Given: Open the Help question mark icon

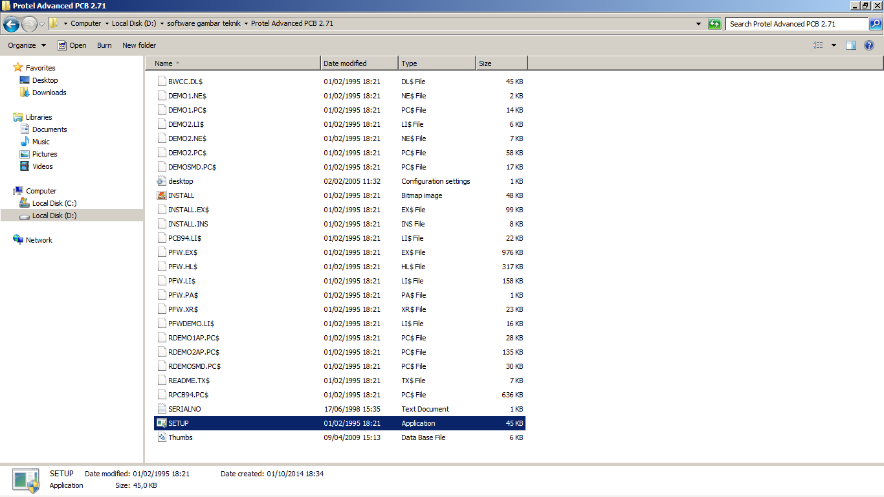Looking at the screenshot, I should tap(869, 45).
